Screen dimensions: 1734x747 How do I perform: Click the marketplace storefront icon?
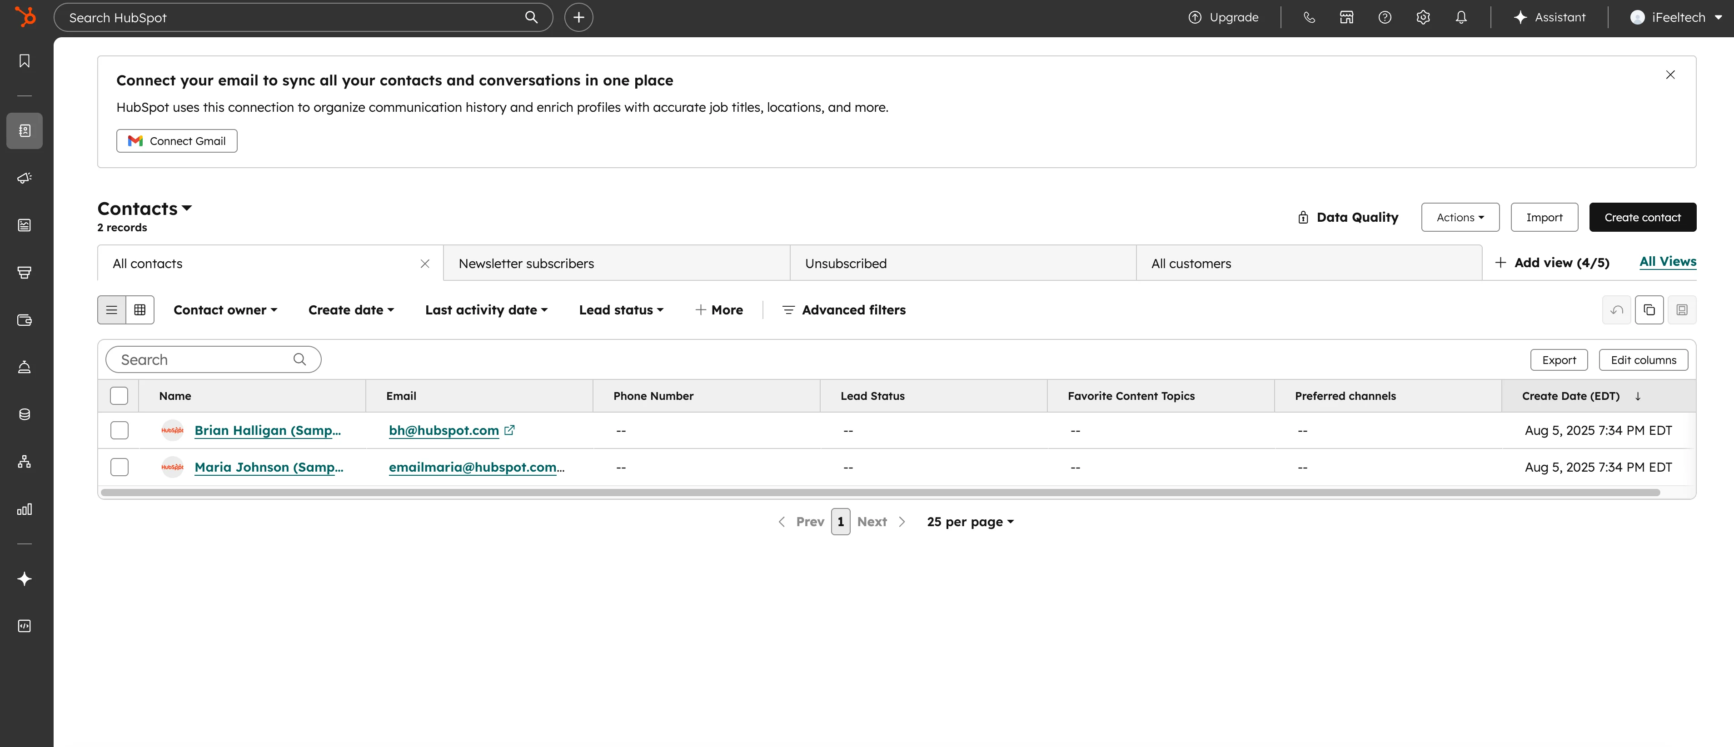[1346, 18]
